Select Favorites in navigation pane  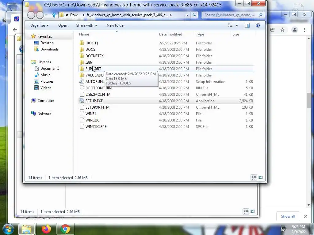coord(44,36)
